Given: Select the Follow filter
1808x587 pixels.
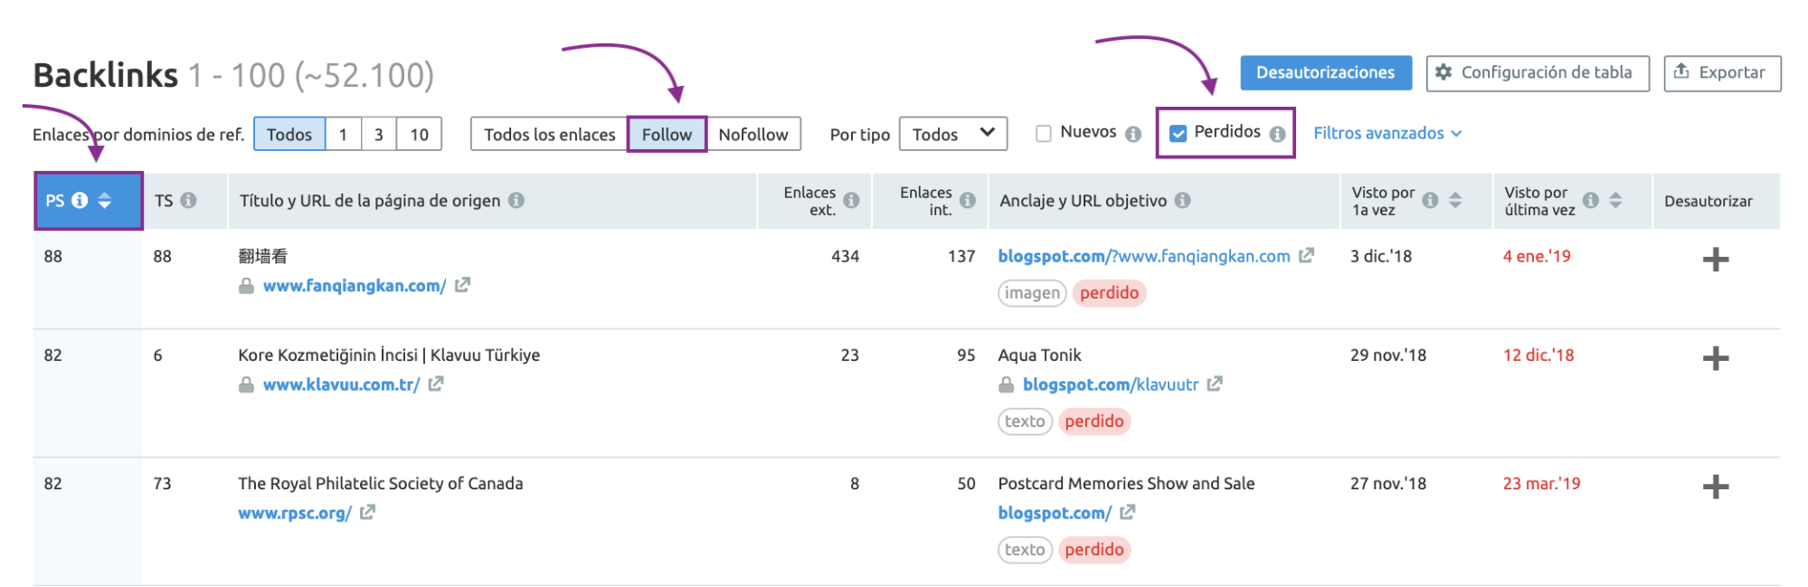Looking at the screenshot, I should click(667, 134).
